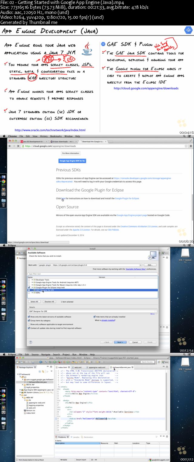
Task: Open the History menu in the Chrome menu bar
Action: pos(44,136)
